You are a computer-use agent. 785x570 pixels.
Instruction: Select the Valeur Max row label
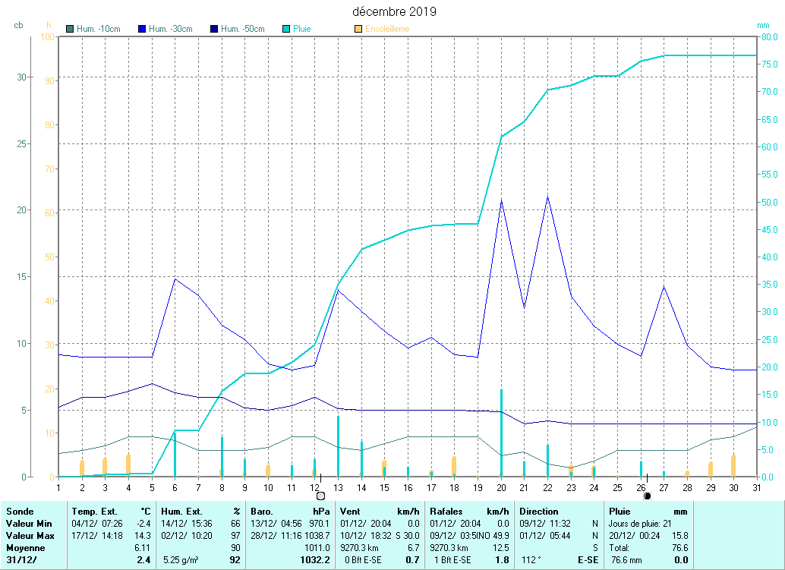[29, 536]
